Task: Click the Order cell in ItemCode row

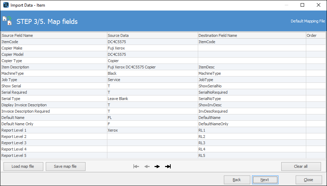Action: coord(316,42)
